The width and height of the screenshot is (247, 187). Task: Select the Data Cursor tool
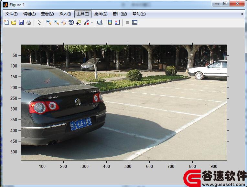[x=79, y=22]
